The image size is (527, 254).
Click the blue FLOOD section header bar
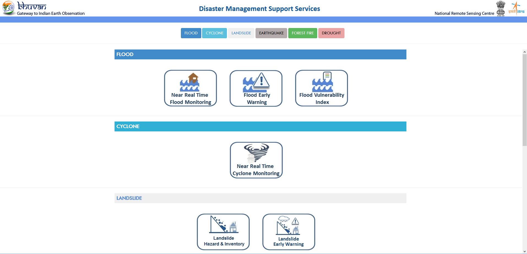point(260,54)
